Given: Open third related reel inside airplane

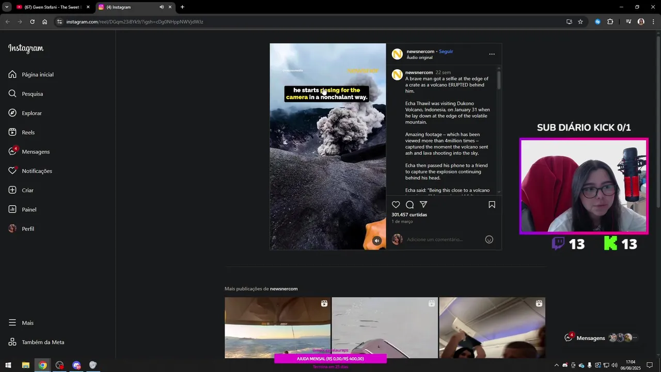Looking at the screenshot, I should (492, 328).
